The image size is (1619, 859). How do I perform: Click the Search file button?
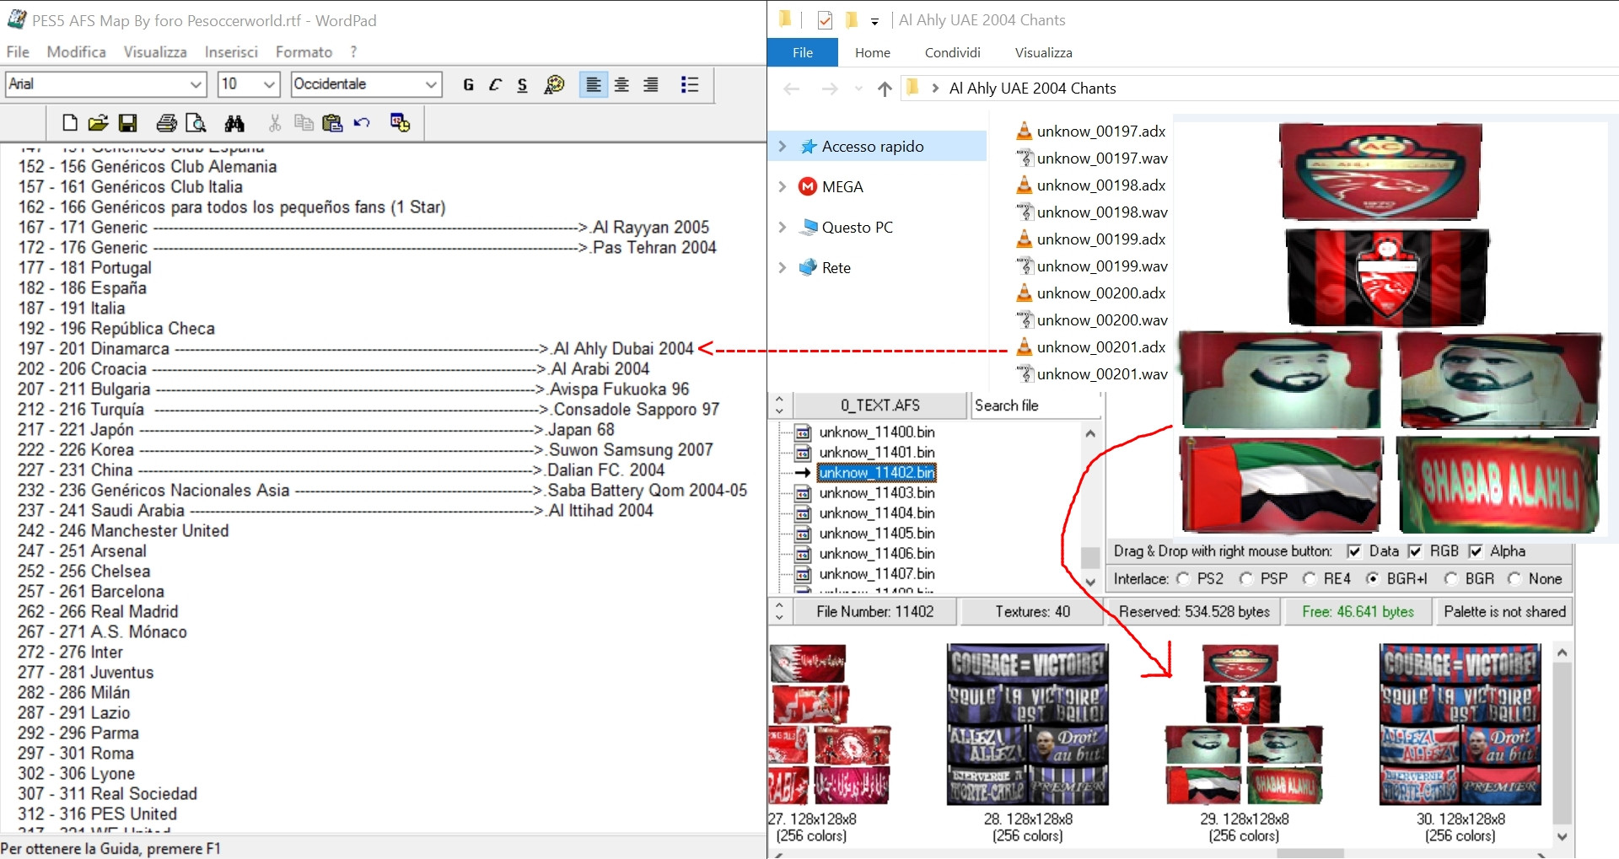pos(1036,405)
